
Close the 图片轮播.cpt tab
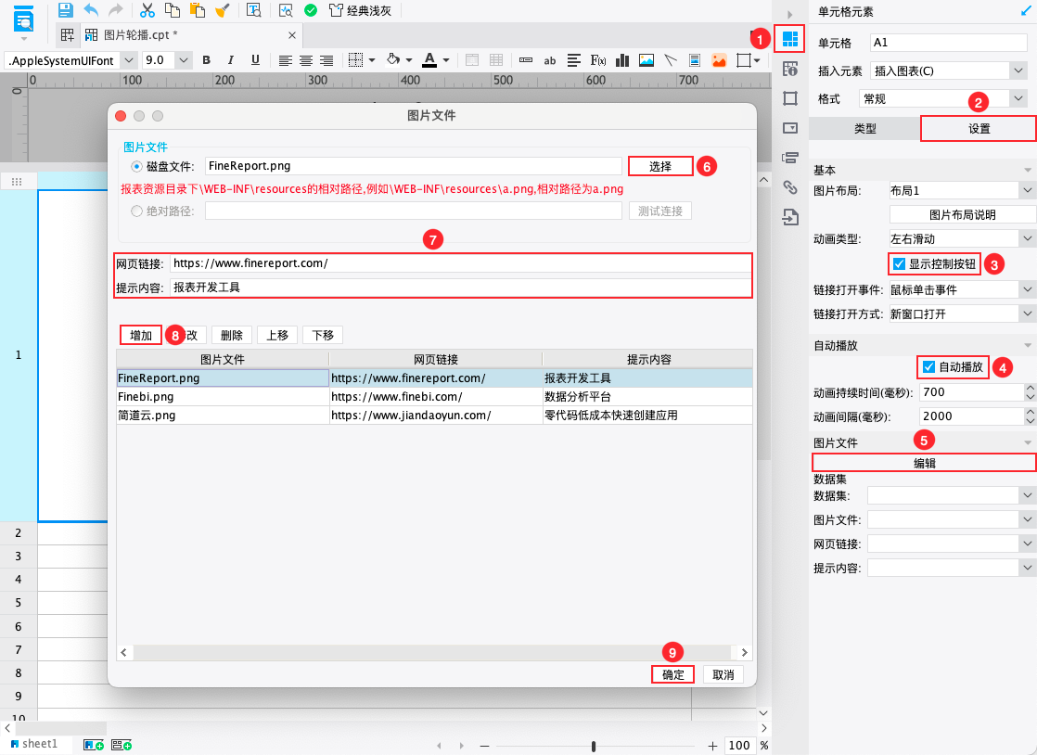point(291,35)
